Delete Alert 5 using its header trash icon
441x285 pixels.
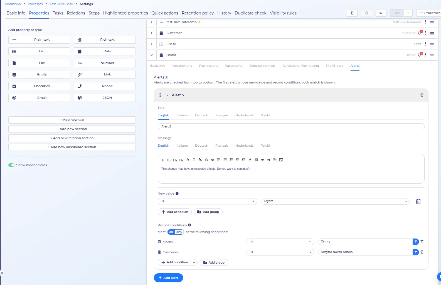[422, 95]
